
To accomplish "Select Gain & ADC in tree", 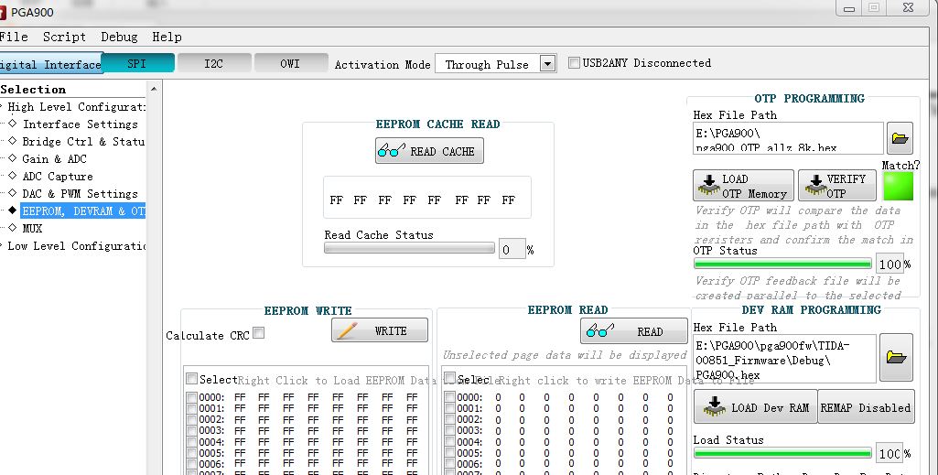I will pos(54,158).
